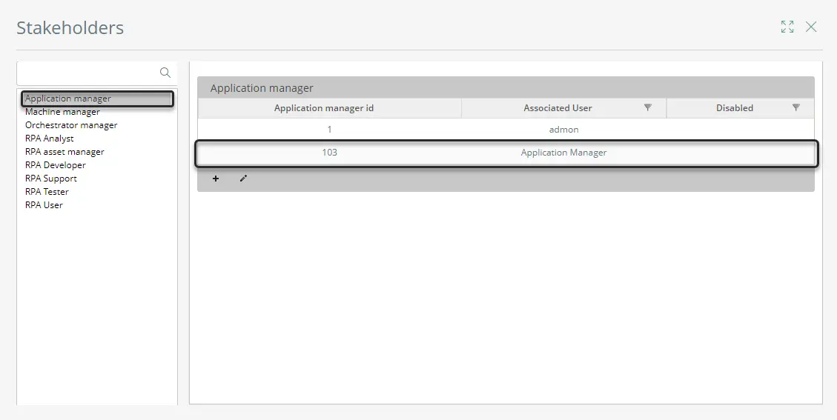Filter the Associated User column

coord(647,107)
